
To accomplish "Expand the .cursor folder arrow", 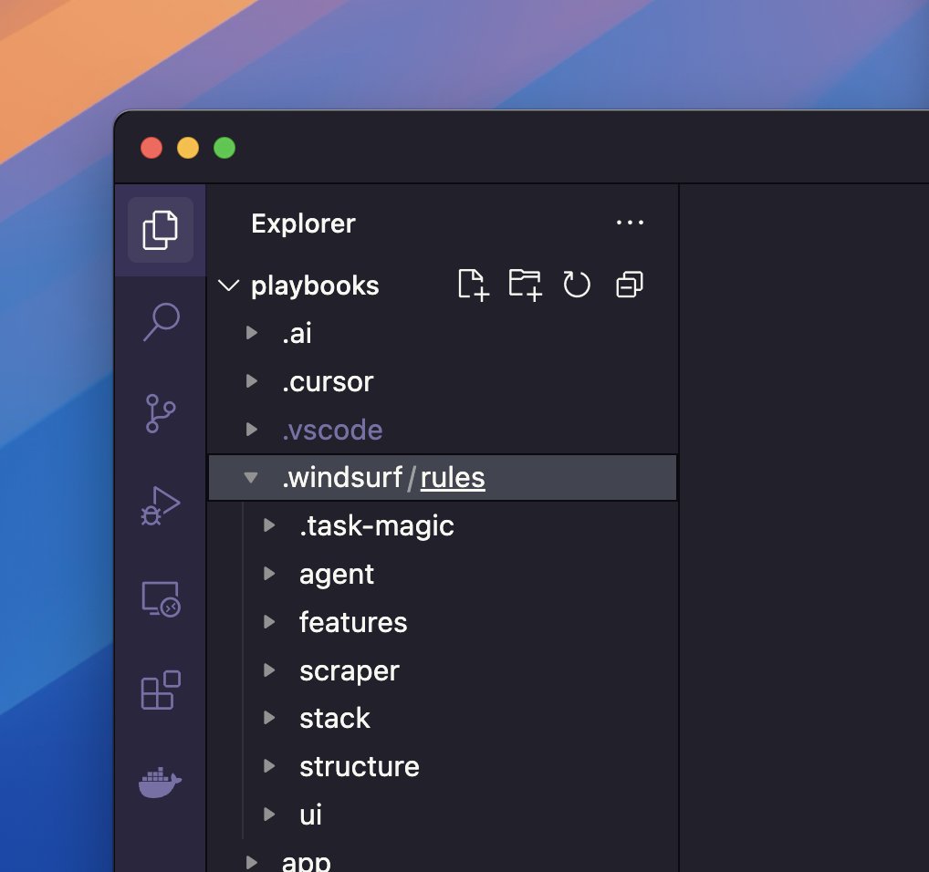I will pyautogui.click(x=252, y=381).
